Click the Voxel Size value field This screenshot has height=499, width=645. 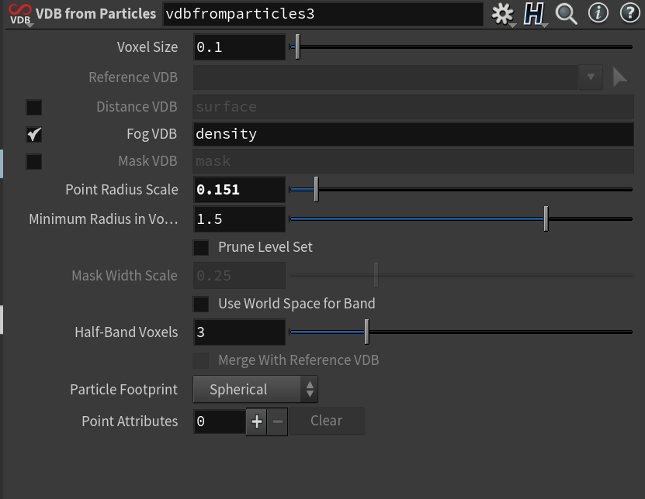[x=239, y=47]
